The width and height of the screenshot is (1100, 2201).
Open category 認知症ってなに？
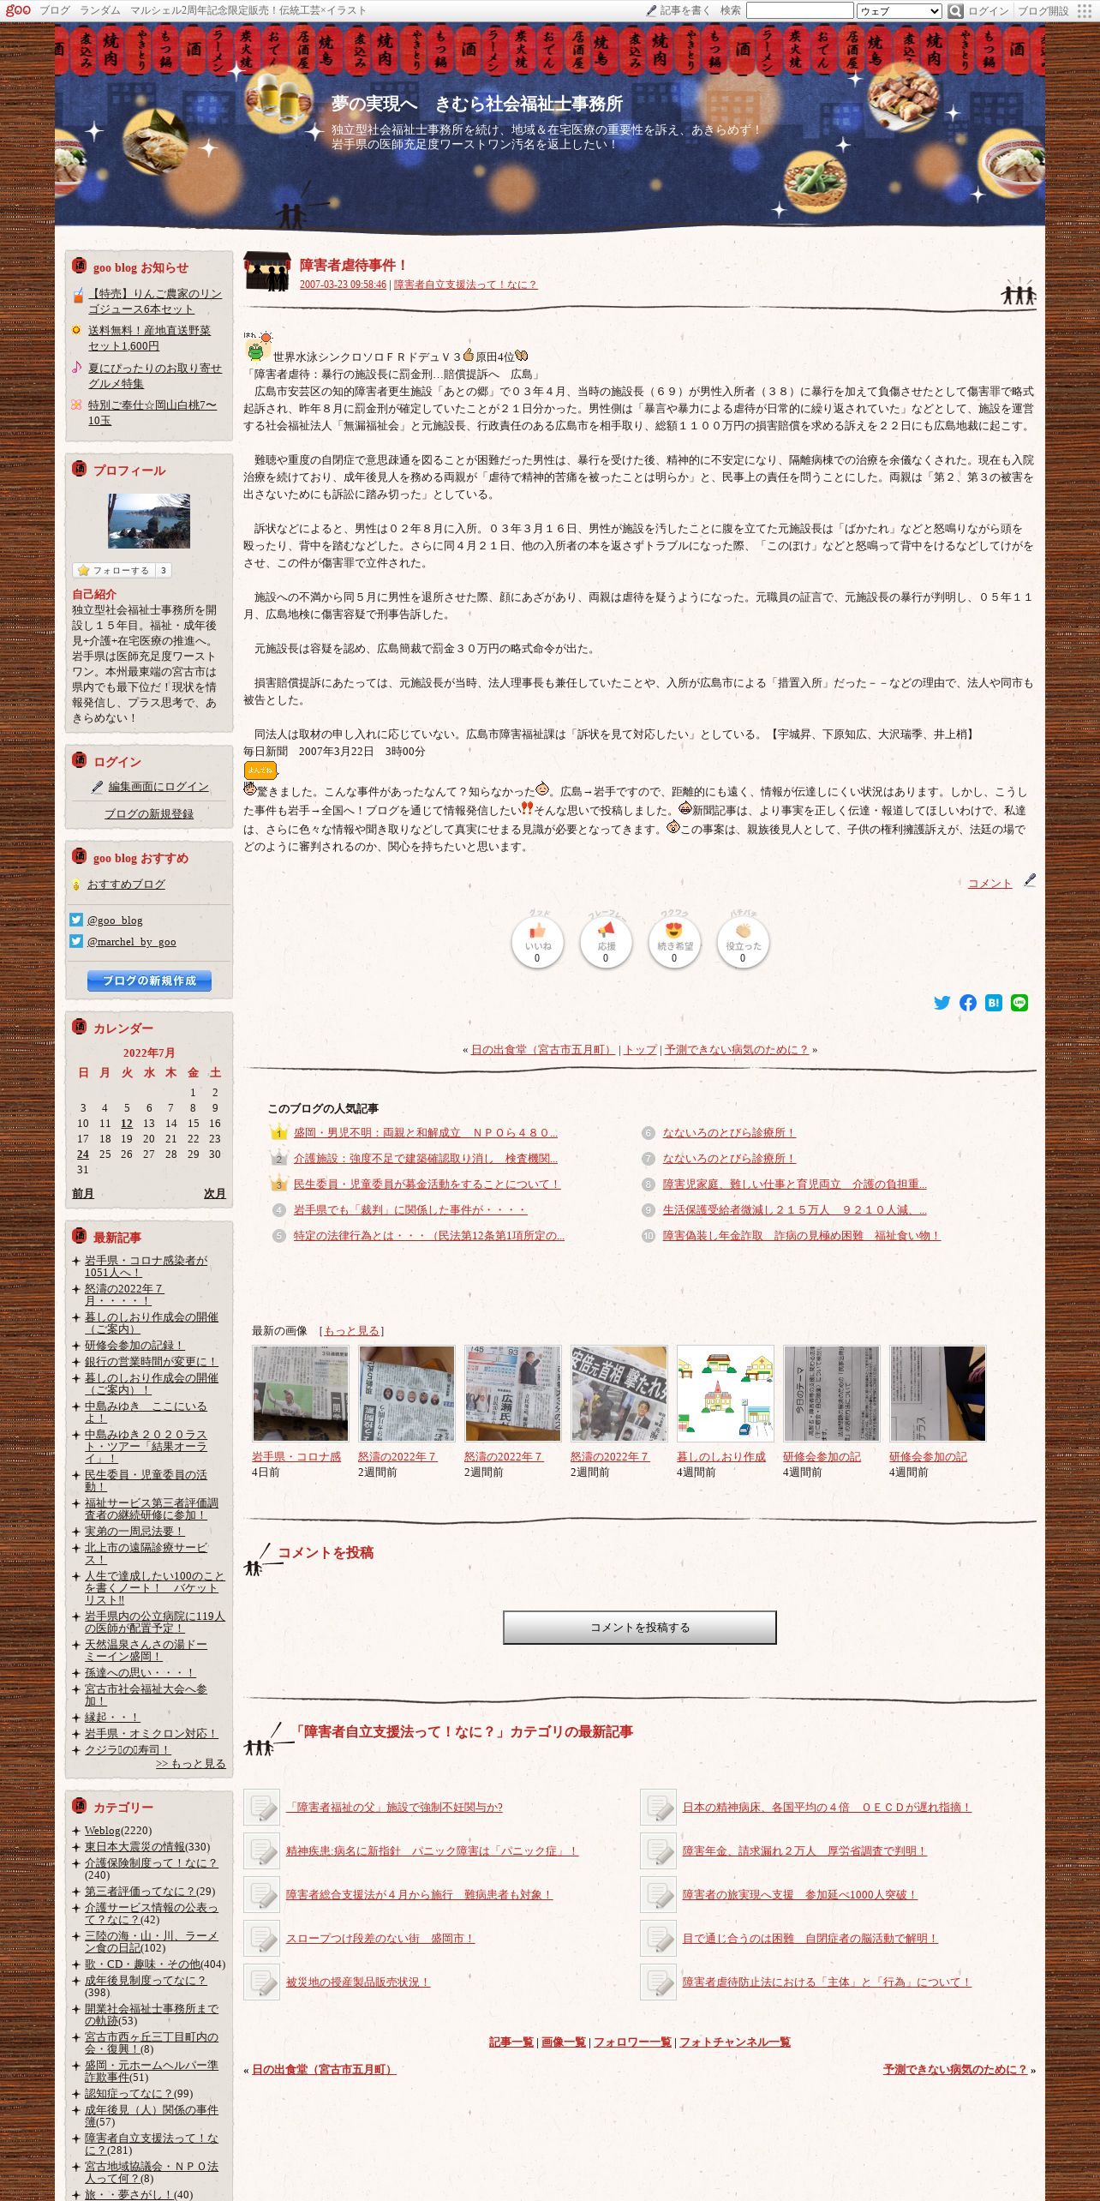[x=129, y=2093]
